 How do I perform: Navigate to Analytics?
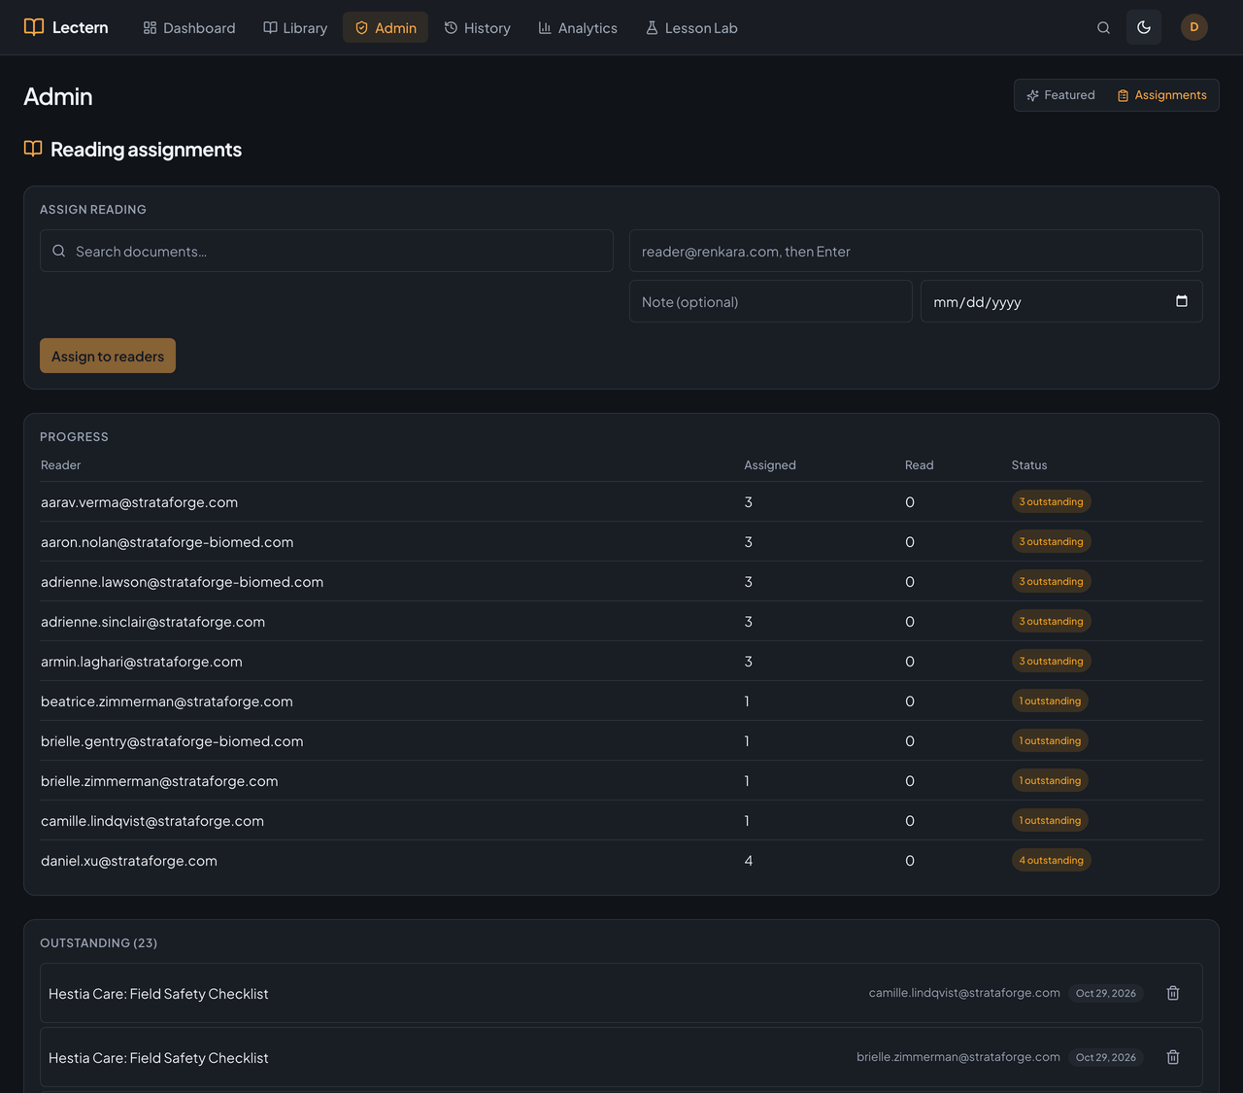click(578, 27)
